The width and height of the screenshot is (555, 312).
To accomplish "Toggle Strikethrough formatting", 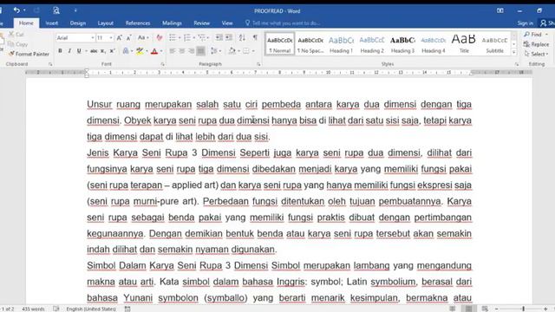I will (94, 51).
